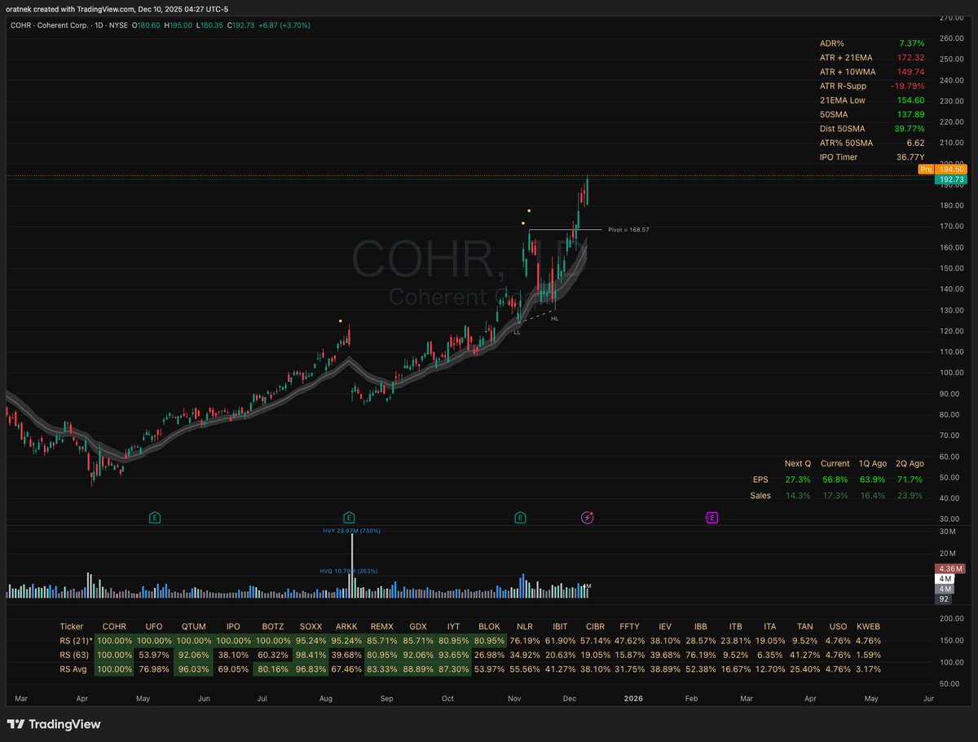Screen dimensions: 978x742
Task: Click the RS Avg row label
Action: (74, 669)
